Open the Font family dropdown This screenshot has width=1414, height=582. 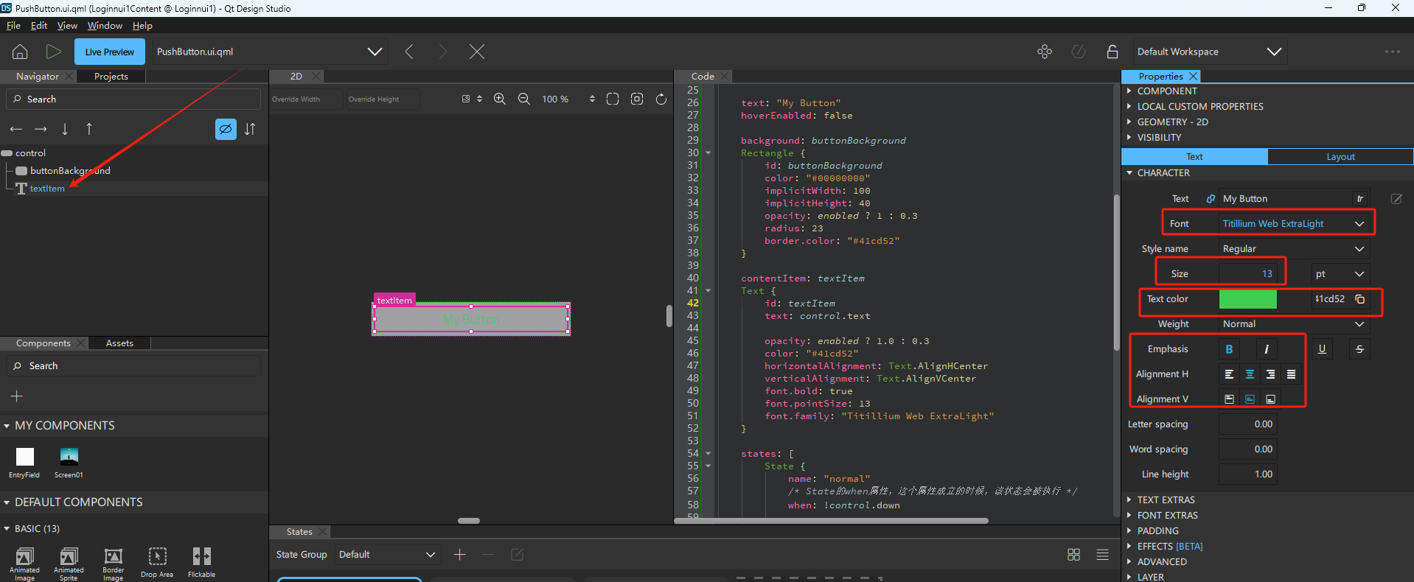[1294, 224]
